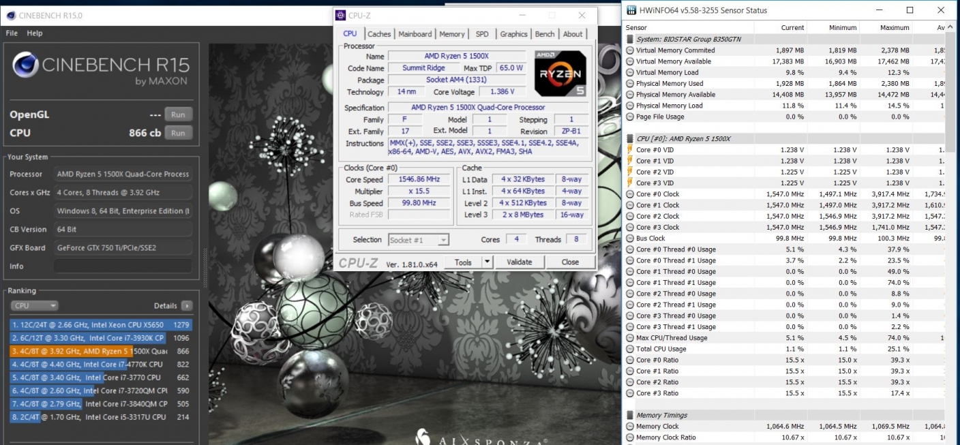This screenshot has width=960, height=445.
Task: Click the HWiNFO64 app icon in title bar
Action: pos(630,10)
